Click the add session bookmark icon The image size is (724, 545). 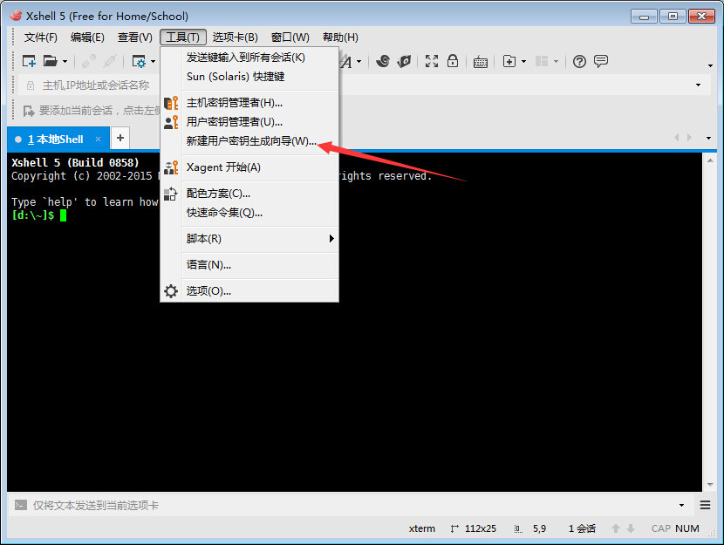tap(29, 111)
